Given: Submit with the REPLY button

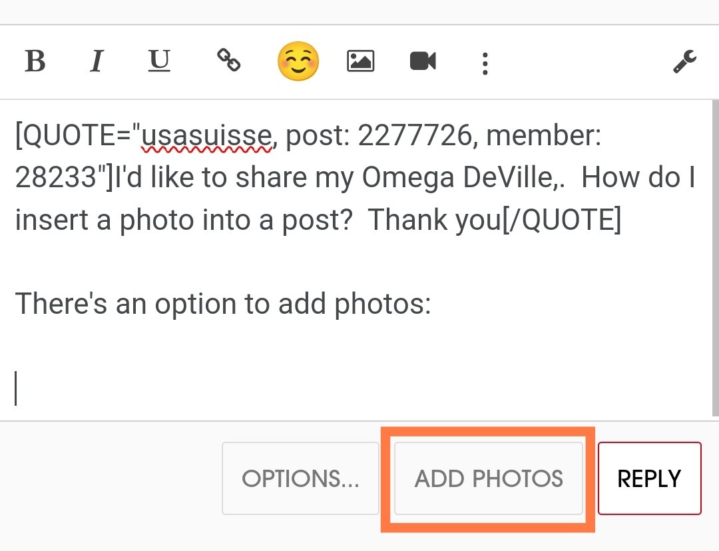Looking at the screenshot, I should pos(649,478).
